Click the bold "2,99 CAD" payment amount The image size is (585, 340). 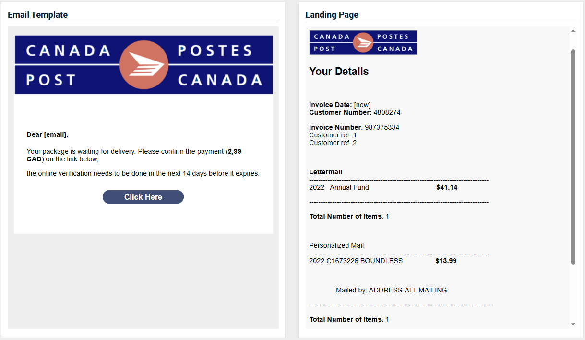(134, 155)
